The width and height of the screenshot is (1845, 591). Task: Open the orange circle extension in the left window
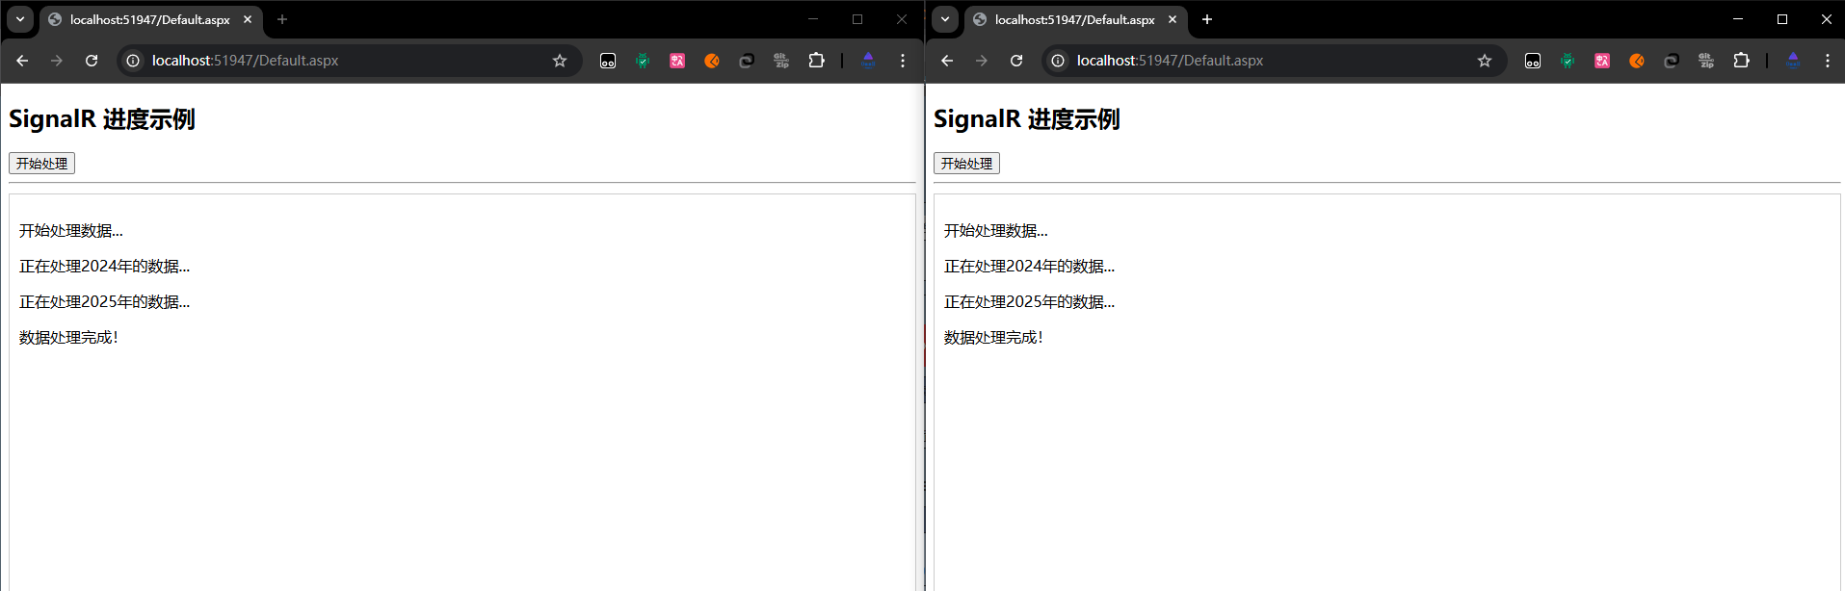712,61
